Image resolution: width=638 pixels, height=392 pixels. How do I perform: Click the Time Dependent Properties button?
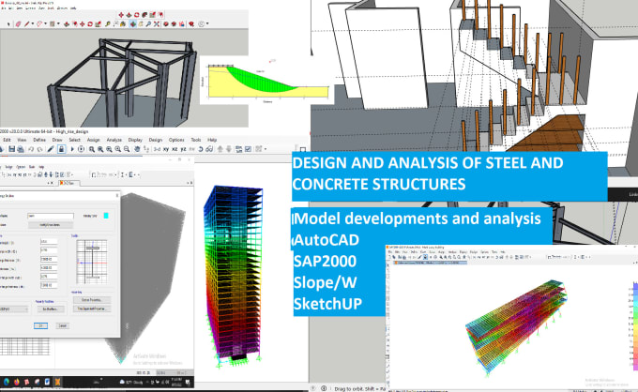[x=92, y=309]
